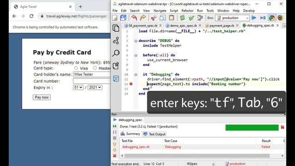Click the red Undo arrow icon
The height and width of the screenshot is (166, 295).
click(x=134, y=18)
